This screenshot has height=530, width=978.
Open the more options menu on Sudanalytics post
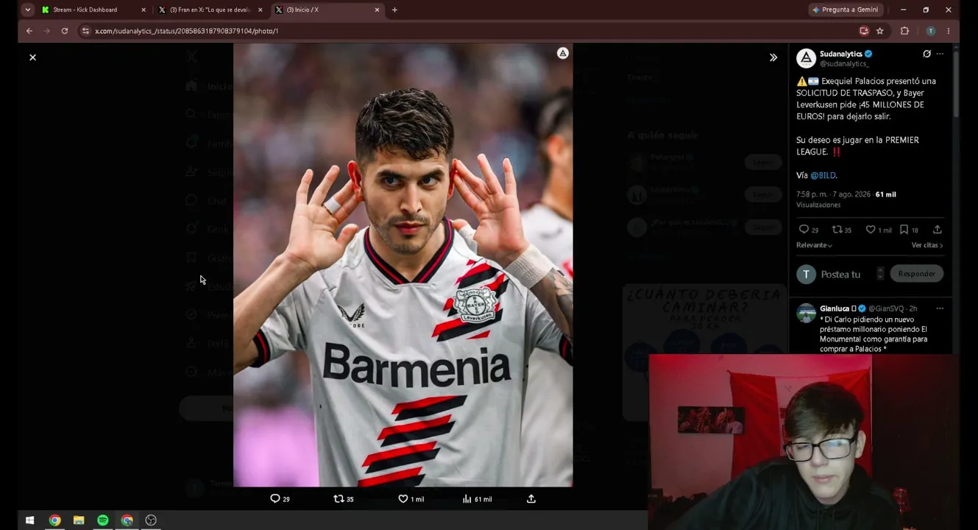click(940, 54)
